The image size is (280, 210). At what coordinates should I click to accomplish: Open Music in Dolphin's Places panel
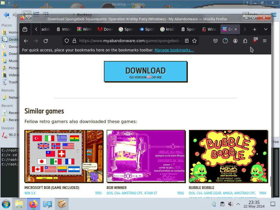coord(10,61)
